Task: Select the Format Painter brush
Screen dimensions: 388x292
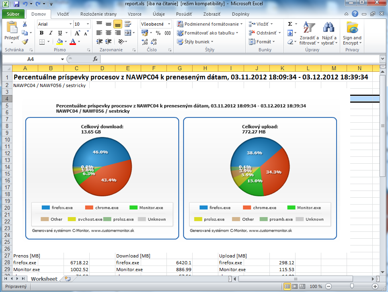Action: click(x=25, y=42)
